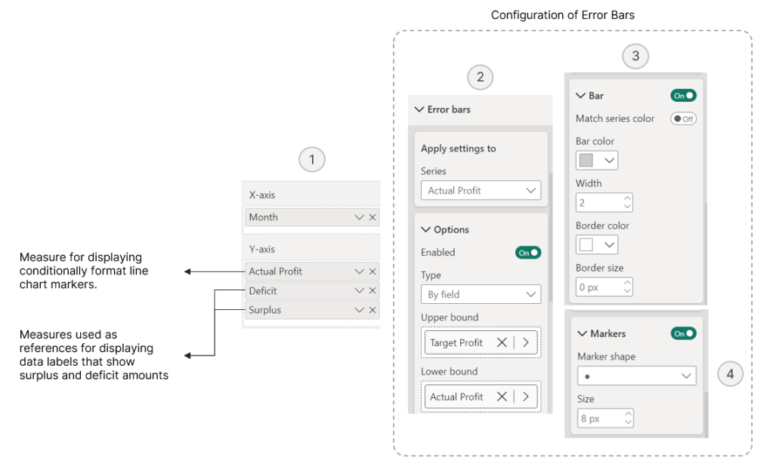Open the Lower bound Actual Profit arrow menu

pyautogui.click(x=525, y=397)
